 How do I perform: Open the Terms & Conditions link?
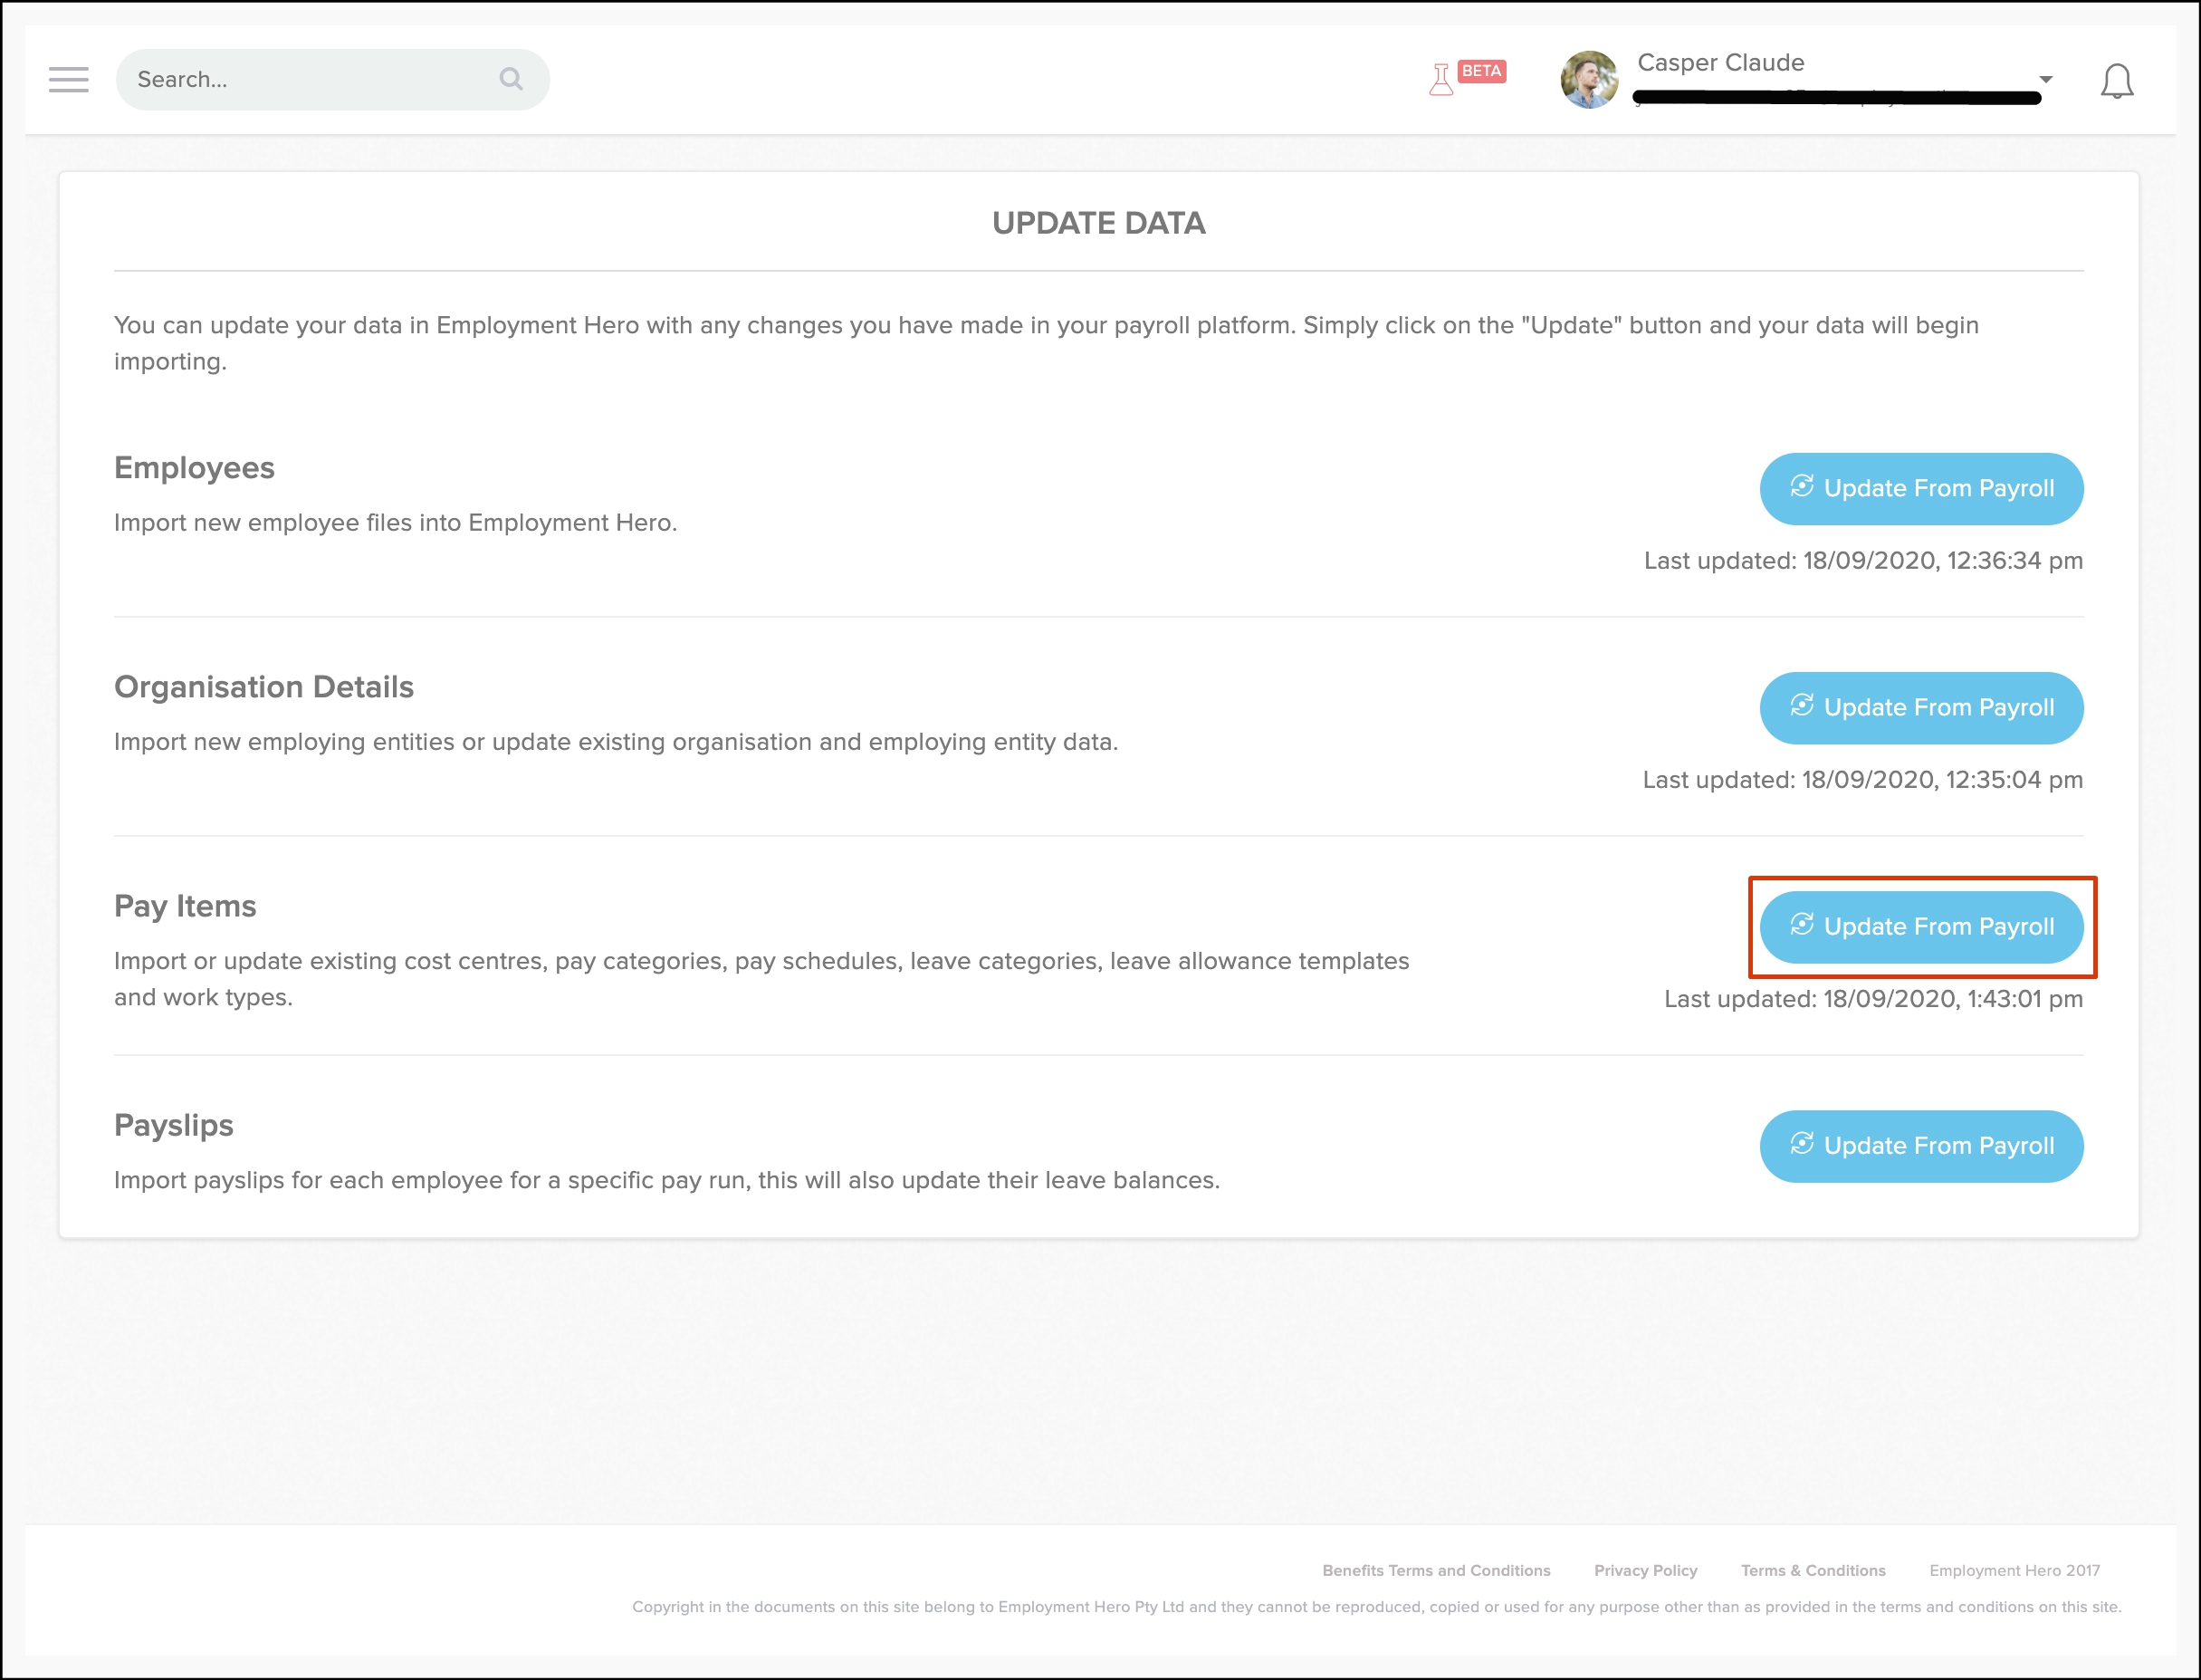(x=1813, y=1570)
